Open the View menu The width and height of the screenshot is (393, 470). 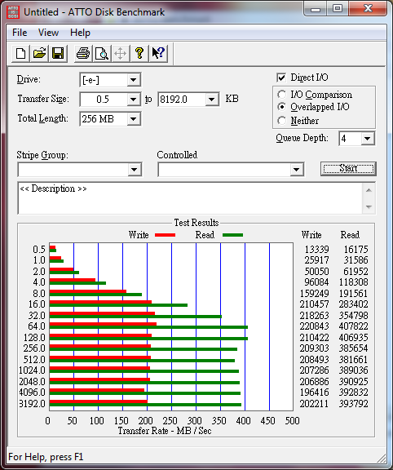[48, 33]
